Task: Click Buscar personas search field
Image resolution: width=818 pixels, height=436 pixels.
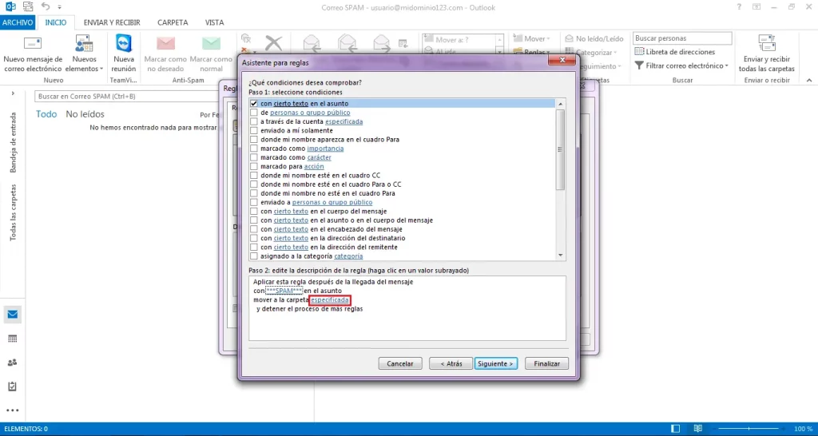Action: tap(682, 38)
